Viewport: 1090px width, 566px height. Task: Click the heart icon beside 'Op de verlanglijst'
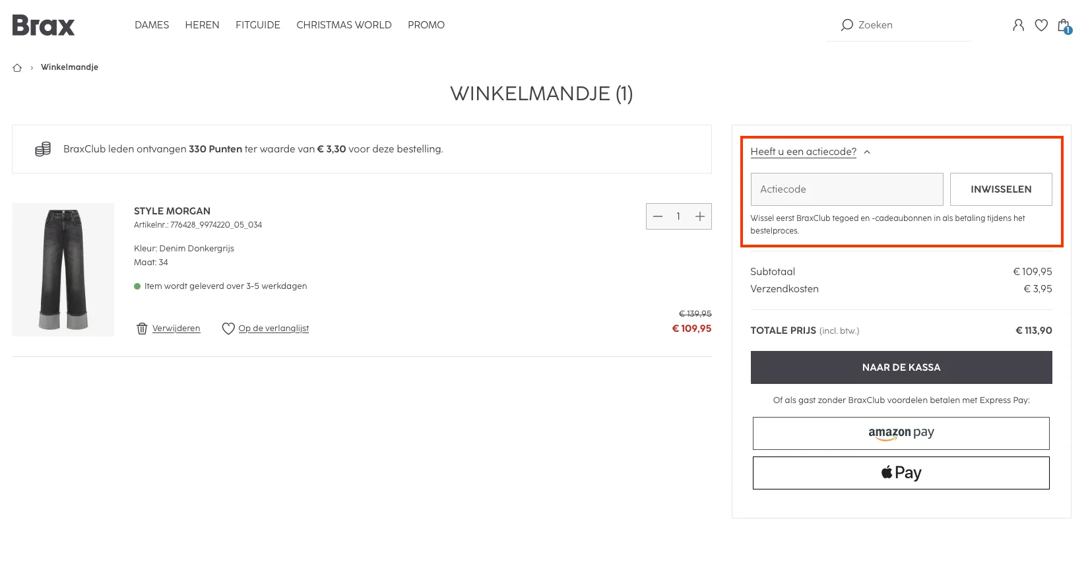(x=228, y=329)
